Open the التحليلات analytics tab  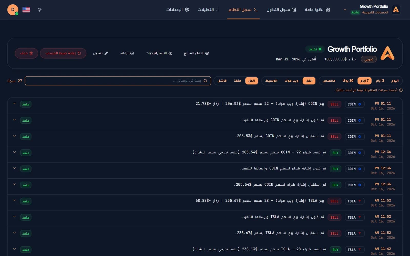208,10
